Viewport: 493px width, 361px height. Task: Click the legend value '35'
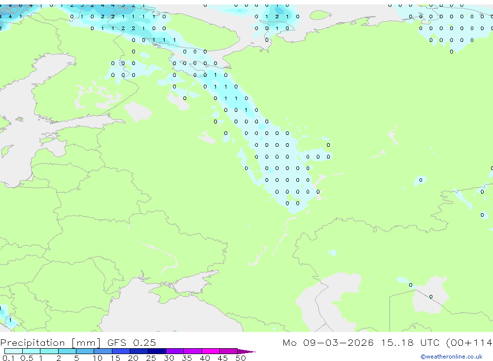(187, 358)
